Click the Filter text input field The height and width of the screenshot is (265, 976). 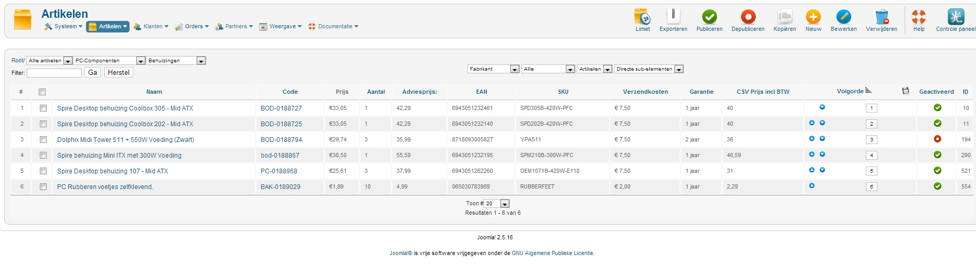click(54, 73)
